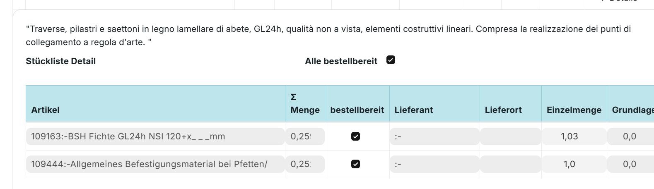Focus the Lieferant field for BSH Fichte
Screen dimensions: 654x189
click(434, 136)
